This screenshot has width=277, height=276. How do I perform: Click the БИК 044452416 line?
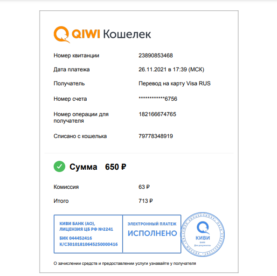tap(76, 238)
